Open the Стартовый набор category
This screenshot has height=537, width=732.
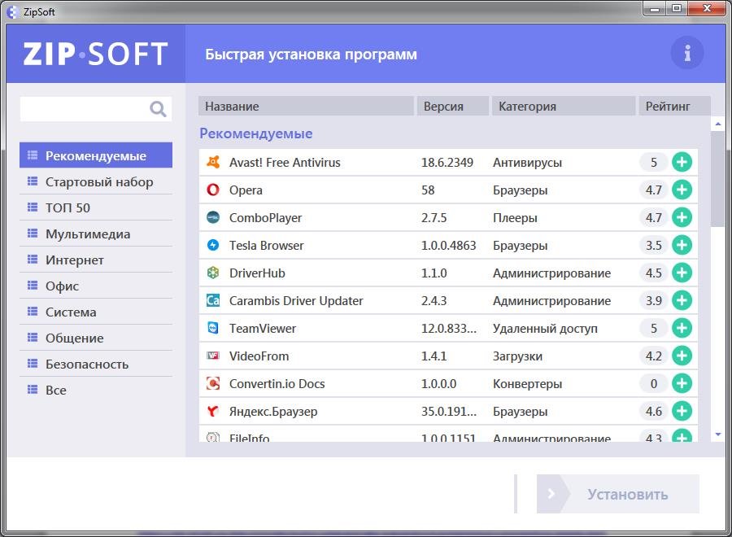tap(96, 181)
